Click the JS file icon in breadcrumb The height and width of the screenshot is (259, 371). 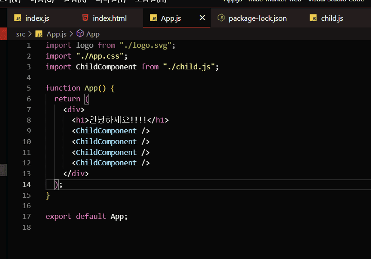point(39,34)
